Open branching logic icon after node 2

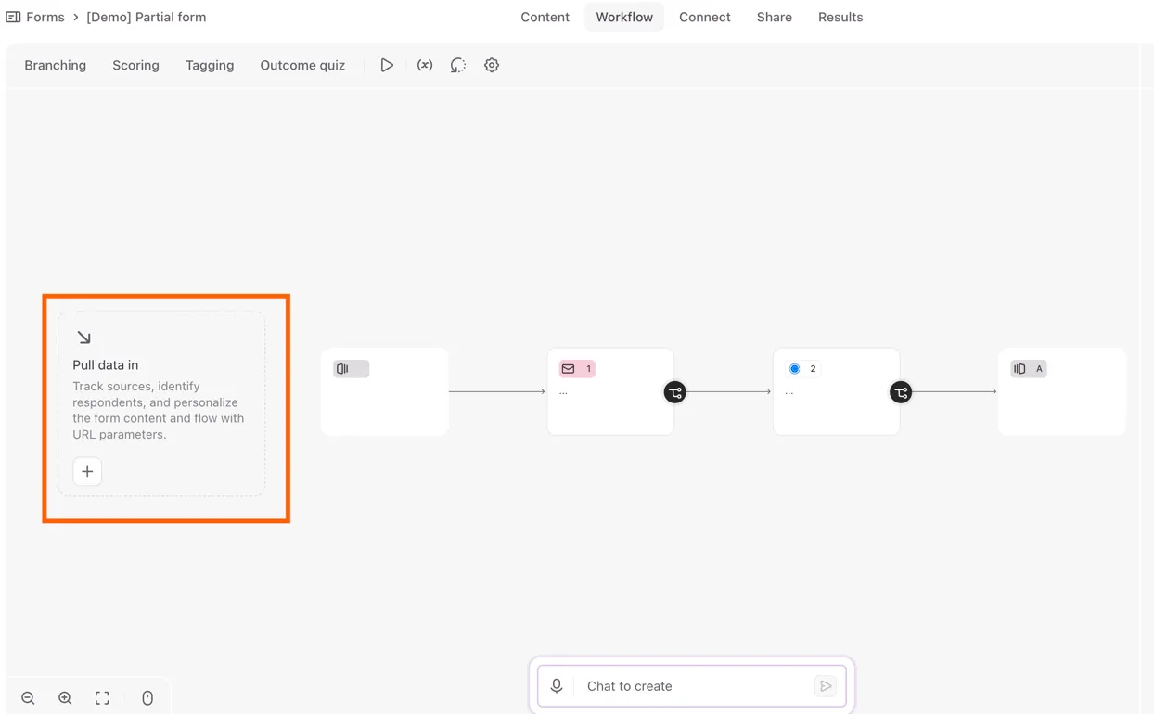coord(901,392)
